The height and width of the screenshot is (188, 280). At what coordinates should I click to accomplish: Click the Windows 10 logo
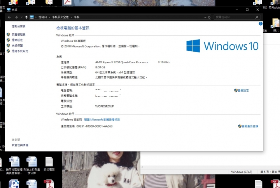(x=222, y=46)
